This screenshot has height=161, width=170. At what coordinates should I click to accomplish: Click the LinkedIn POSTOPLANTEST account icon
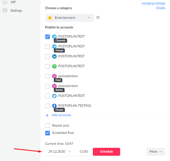54,56
